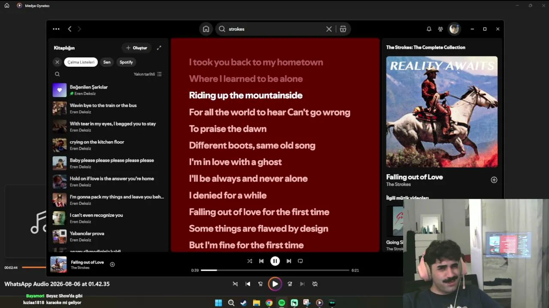Add song to library from right panel
The image size is (549, 308).
494,180
